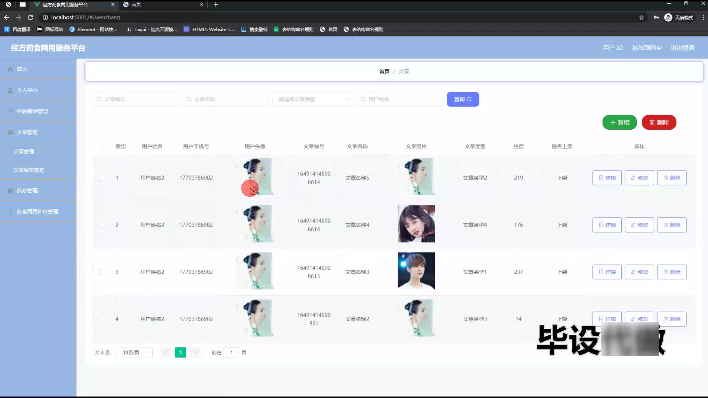Click 退出到前台 in header
Screen dimensions: 708x398
pos(647,48)
